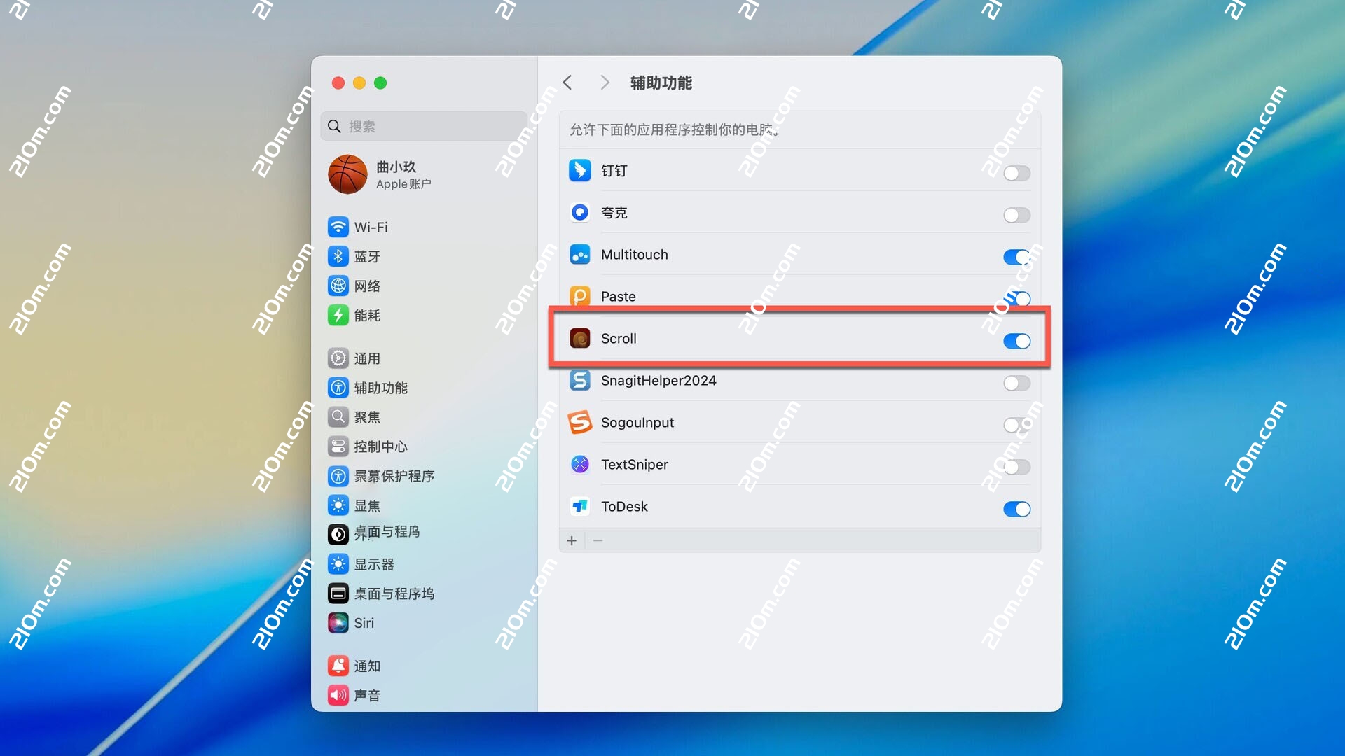The height and width of the screenshot is (756, 1345).
Task: Click the ToDesk app icon
Action: [x=580, y=506]
